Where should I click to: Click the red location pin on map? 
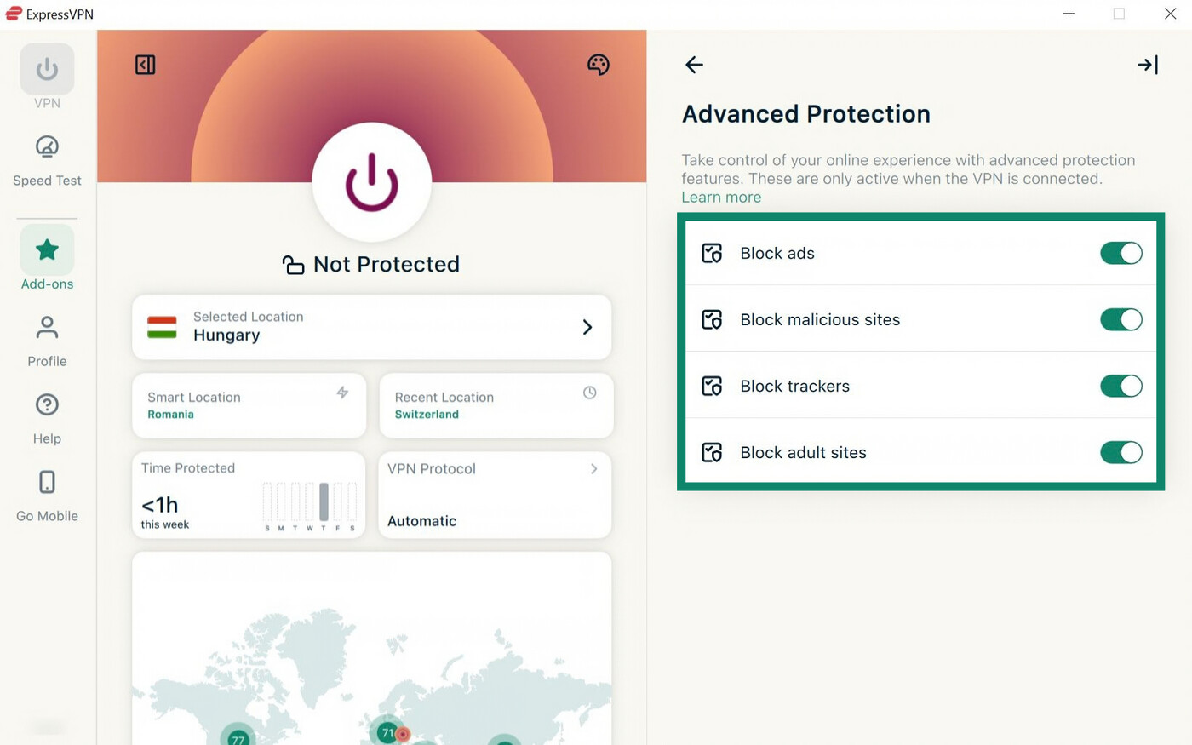click(x=403, y=734)
